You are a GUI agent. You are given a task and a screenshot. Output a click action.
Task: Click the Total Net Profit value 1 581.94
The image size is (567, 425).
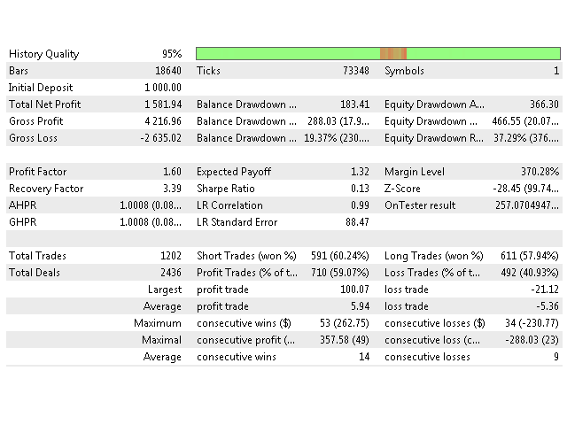click(163, 104)
